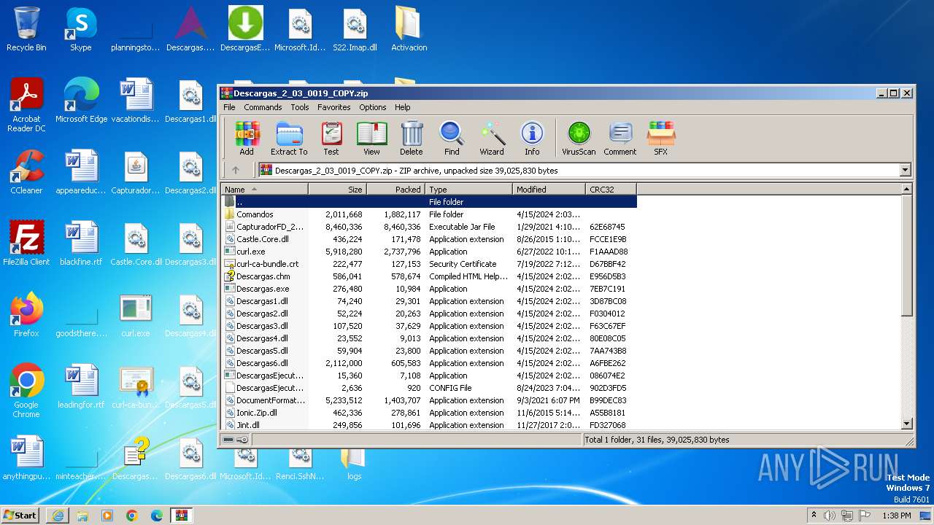Screen dimensions: 934x525
Task: Open the Skype desktop shortcut
Action: coord(80,29)
